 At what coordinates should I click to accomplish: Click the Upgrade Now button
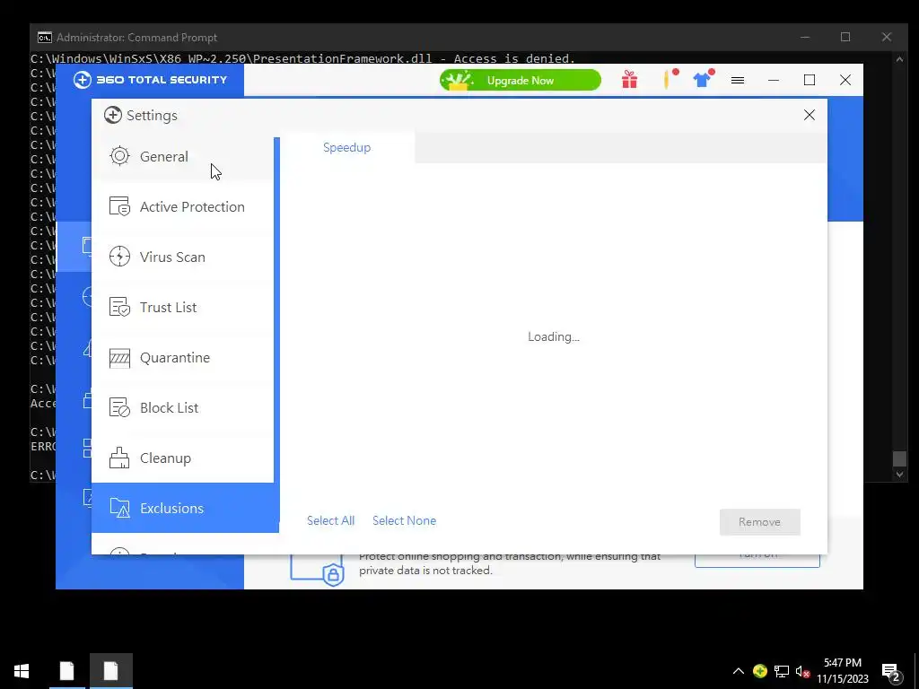click(x=521, y=80)
